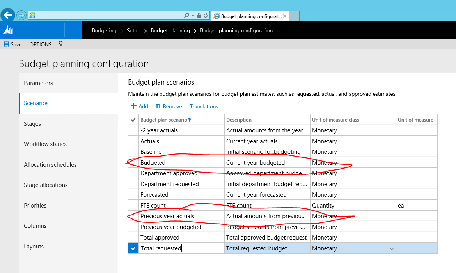
Task: Select the Scenarios section tab
Action: point(68,103)
